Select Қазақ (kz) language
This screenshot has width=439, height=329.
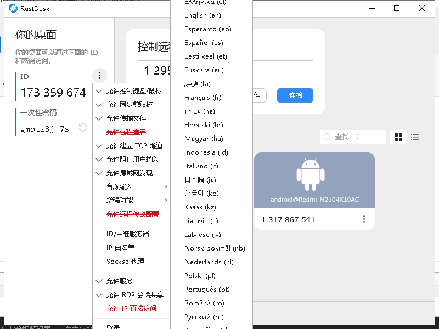click(212, 207)
